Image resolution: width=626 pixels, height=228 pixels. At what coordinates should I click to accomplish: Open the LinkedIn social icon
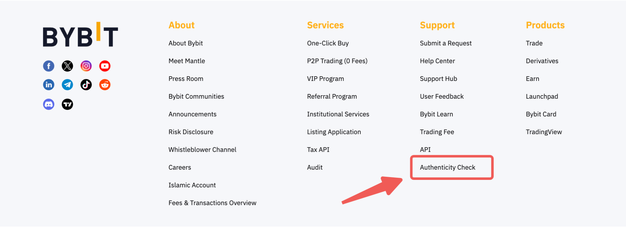(49, 85)
